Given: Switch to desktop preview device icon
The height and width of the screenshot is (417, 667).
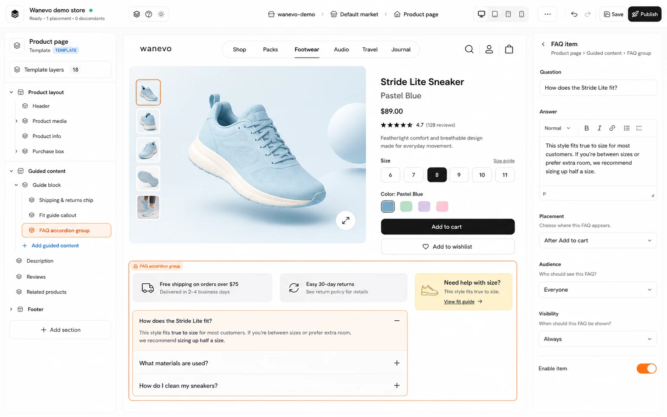Looking at the screenshot, I should [x=482, y=14].
